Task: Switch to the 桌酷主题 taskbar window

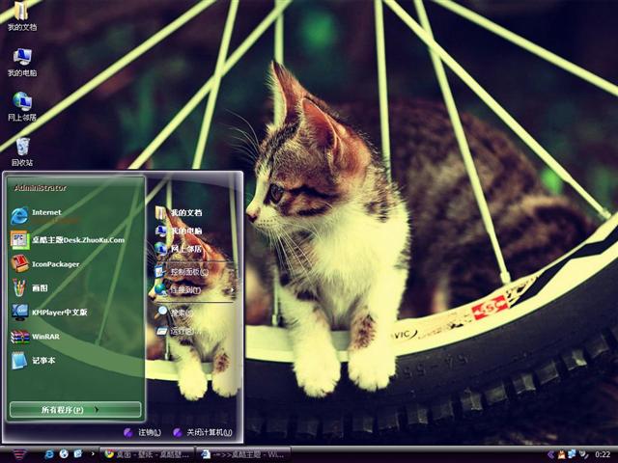Action: 243,454
